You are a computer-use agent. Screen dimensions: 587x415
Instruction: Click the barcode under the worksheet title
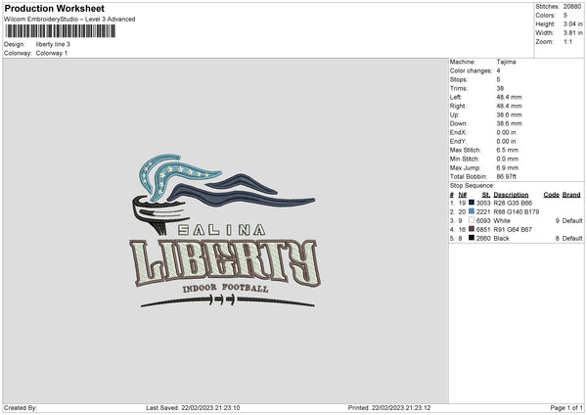61,31
